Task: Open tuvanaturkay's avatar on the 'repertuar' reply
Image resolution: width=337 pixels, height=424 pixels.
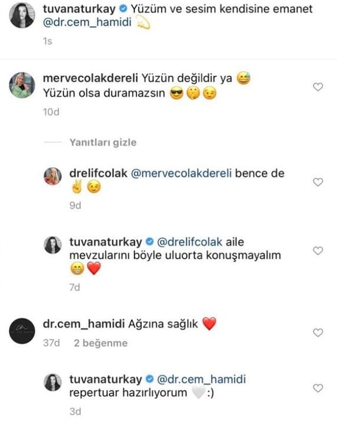Action: tap(53, 382)
